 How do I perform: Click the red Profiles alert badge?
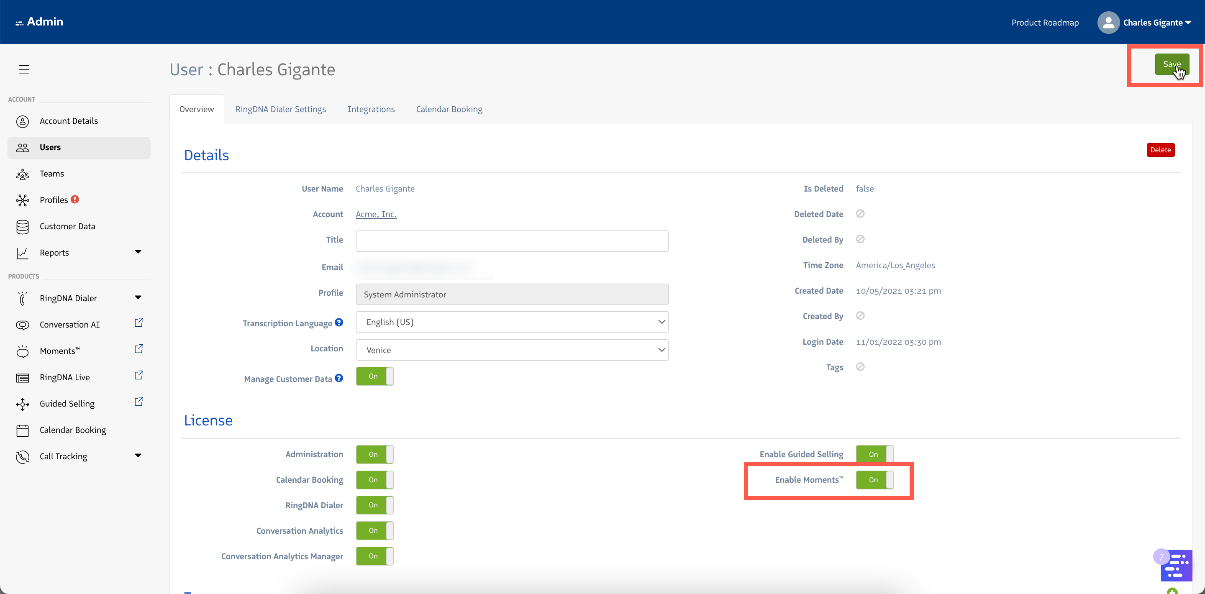click(75, 199)
